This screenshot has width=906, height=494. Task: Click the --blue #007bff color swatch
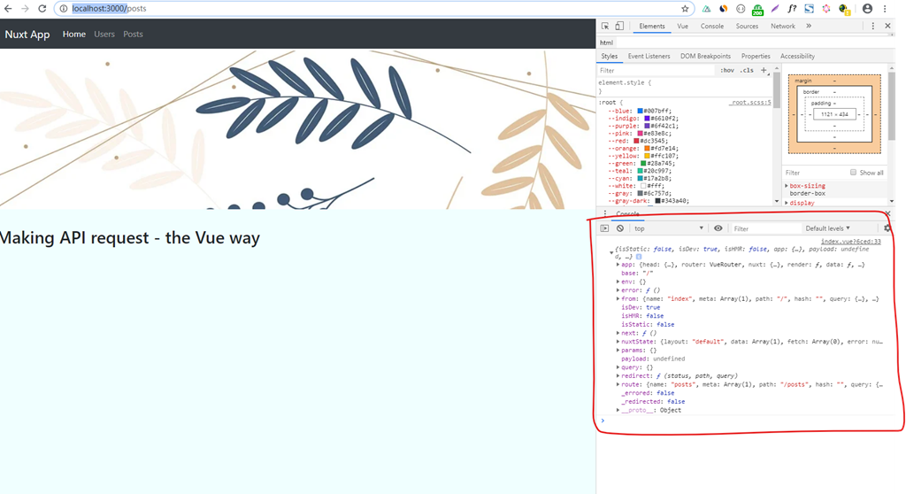click(641, 111)
